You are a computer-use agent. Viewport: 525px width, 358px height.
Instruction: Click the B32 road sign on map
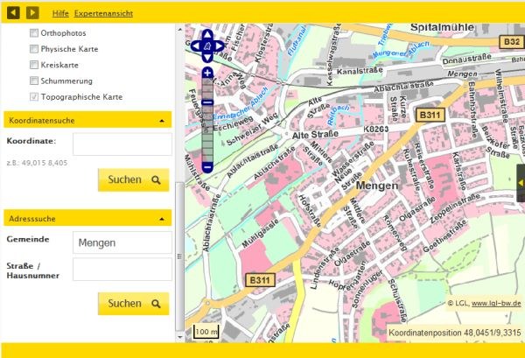pos(512,42)
